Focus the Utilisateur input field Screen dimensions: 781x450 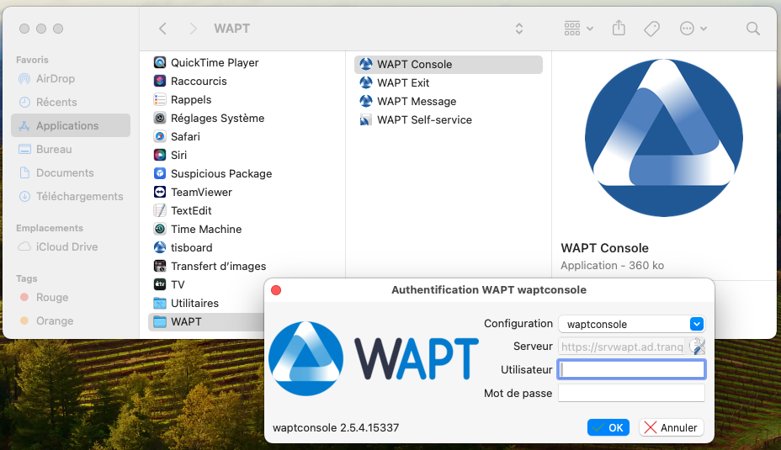click(x=631, y=369)
